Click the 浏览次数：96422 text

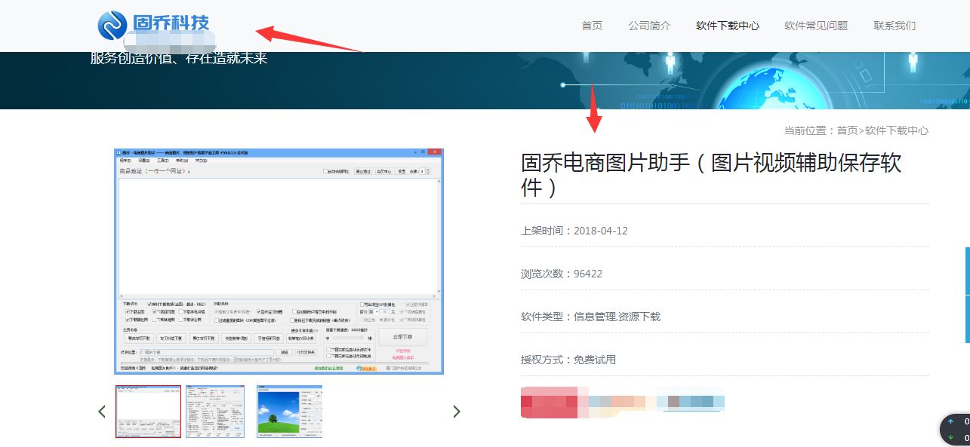(x=562, y=274)
